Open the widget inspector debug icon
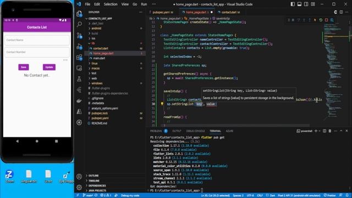The width and height of the screenshot is (352, 198). 332,20
